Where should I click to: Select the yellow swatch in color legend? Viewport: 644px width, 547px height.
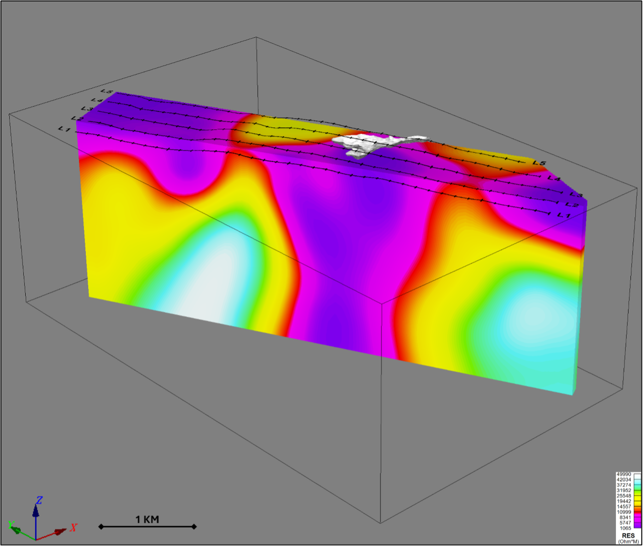(x=637, y=497)
